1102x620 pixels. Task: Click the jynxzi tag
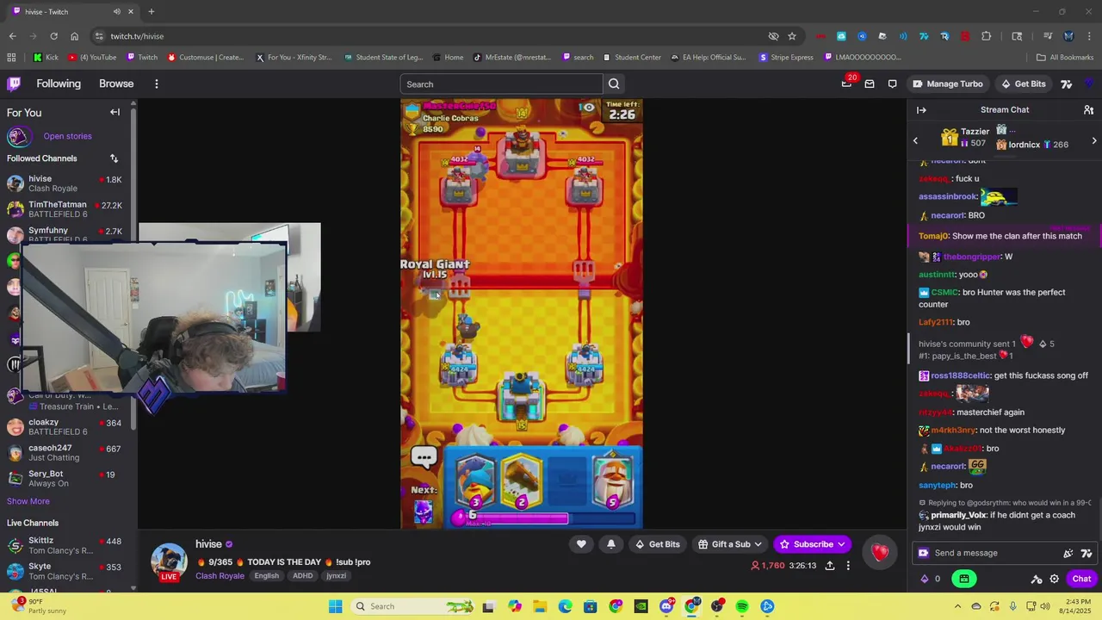[336, 576]
